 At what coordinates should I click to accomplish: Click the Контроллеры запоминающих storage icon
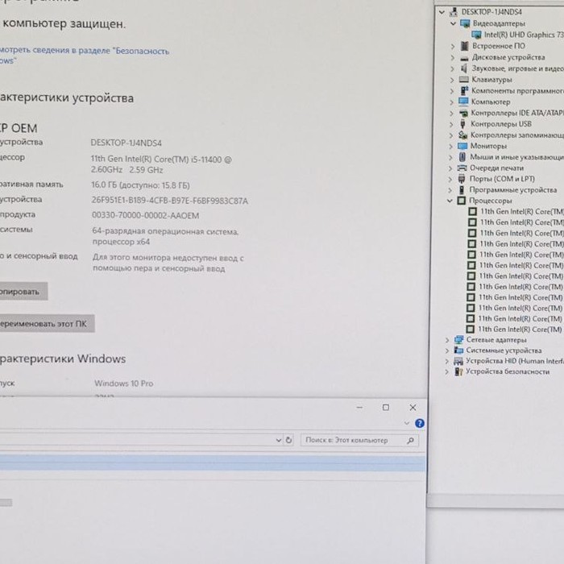point(463,135)
